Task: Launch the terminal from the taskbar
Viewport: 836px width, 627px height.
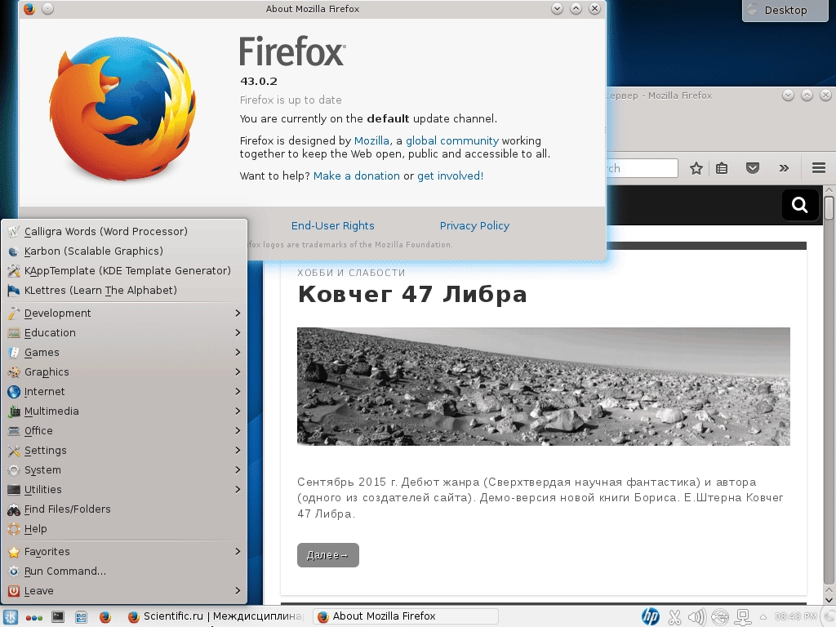Action: point(58,617)
